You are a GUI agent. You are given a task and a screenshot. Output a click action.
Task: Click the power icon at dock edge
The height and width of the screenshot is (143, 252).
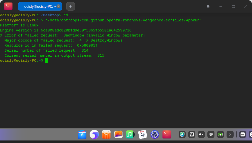tap(250, 134)
